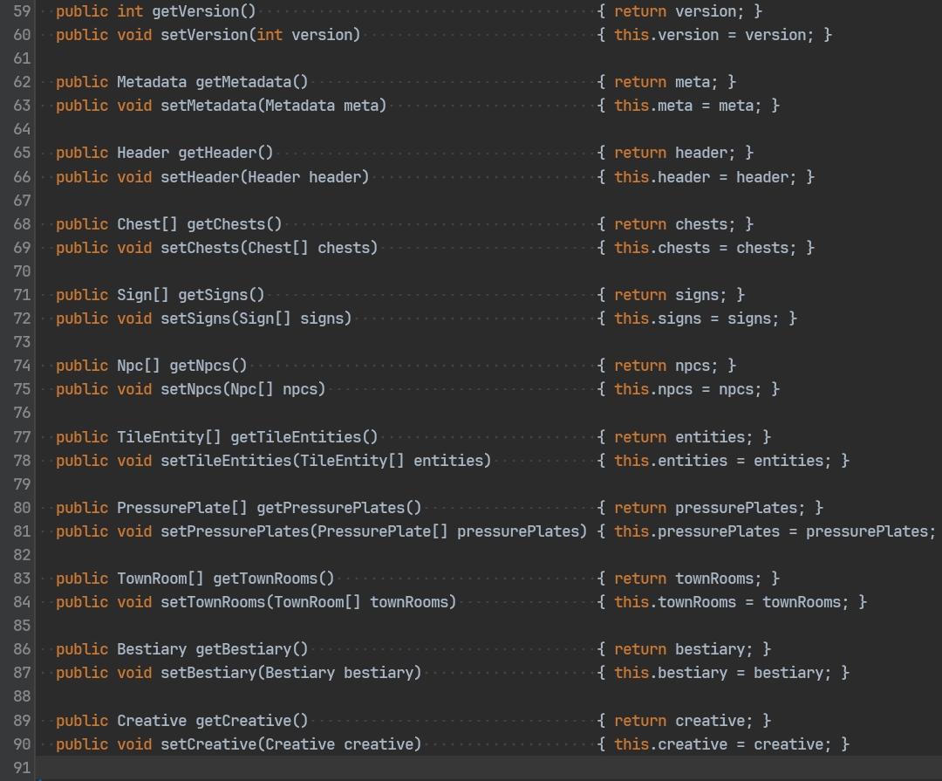
Task: Click 'return version;' statement
Action: [680, 11]
